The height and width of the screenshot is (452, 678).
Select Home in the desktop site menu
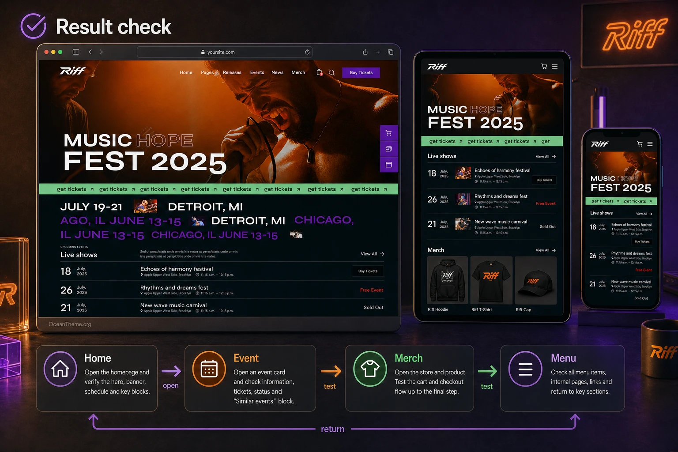pos(186,72)
